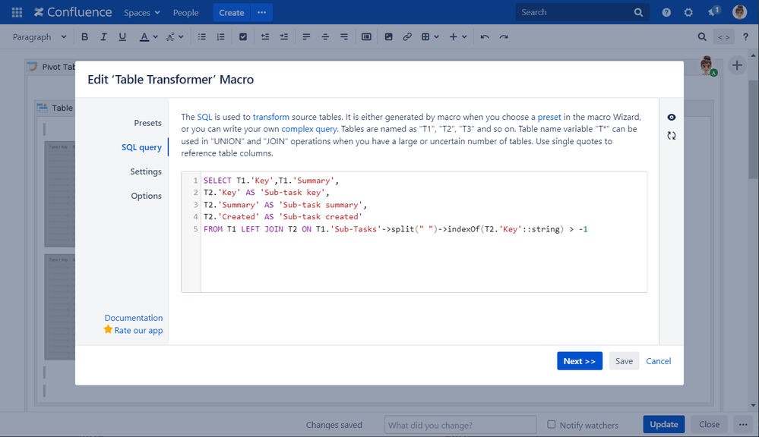Image resolution: width=759 pixels, height=437 pixels.
Task: Expand the text color picker arrow
Action: pos(155,37)
